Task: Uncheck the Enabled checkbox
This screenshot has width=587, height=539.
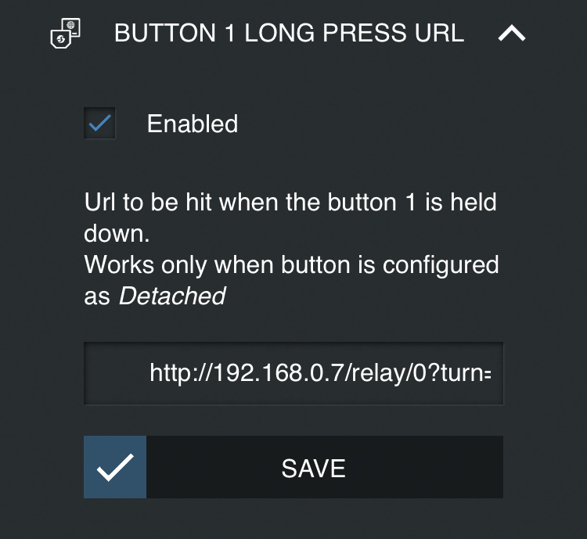Action: 99,123
